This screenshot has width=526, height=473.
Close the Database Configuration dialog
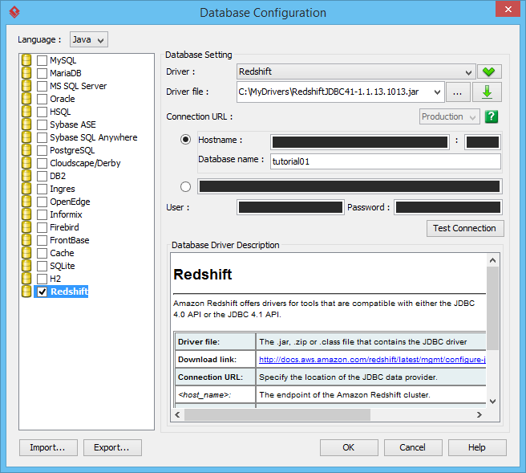(x=508, y=9)
